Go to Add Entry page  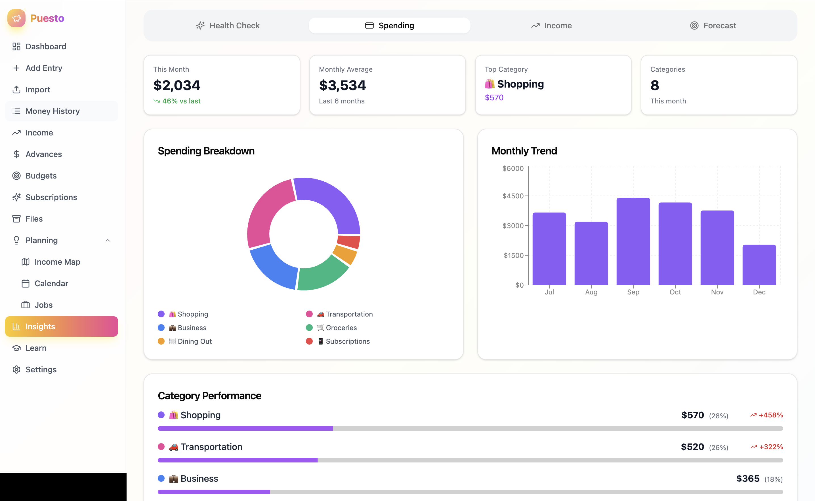coord(44,68)
